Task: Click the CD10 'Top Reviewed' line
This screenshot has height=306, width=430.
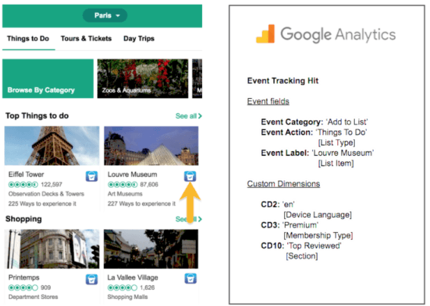Action: 301,245
